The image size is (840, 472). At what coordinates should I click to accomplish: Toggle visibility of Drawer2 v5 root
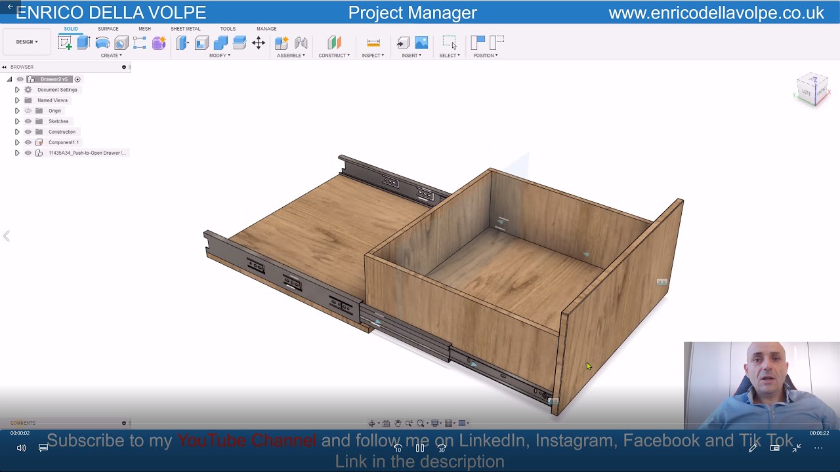tap(20, 79)
